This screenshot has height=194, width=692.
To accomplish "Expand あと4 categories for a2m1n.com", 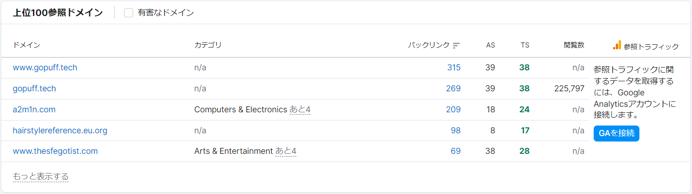I will (300, 110).
